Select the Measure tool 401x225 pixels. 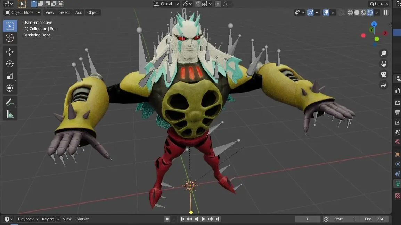tap(10, 114)
